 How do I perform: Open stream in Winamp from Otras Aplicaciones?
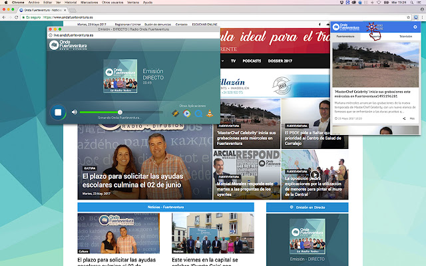(x=176, y=113)
